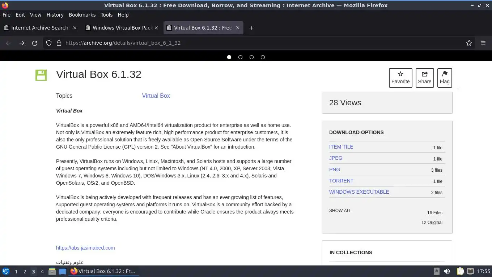Open the Edit menu
Image resolution: width=492 pixels, height=277 pixels.
click(20, 15)
